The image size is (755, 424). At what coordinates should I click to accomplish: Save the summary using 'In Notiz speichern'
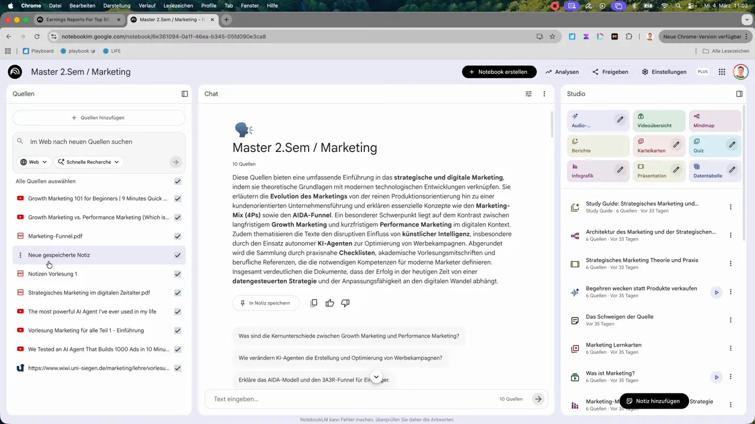pyautogui.click(x=265, y=303)
